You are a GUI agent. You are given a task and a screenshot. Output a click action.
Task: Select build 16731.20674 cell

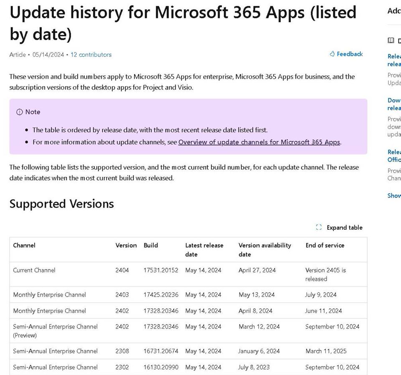pyautogui.click(x=161, y=351)
